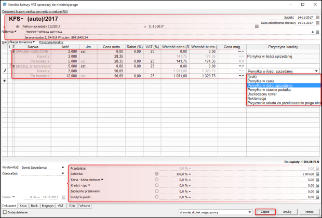Open buyer list icon beside plus
Screen dimensions: 322x218
point(318,32)
